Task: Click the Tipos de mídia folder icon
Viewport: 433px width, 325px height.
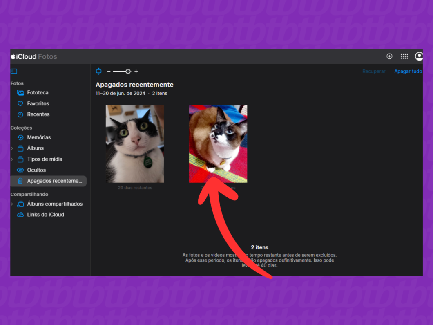Action: 20,159
